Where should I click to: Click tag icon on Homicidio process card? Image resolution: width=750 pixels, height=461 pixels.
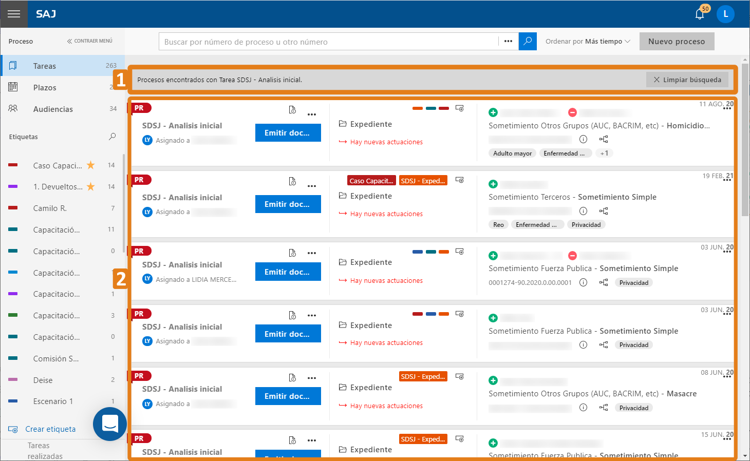click(460, 108)
